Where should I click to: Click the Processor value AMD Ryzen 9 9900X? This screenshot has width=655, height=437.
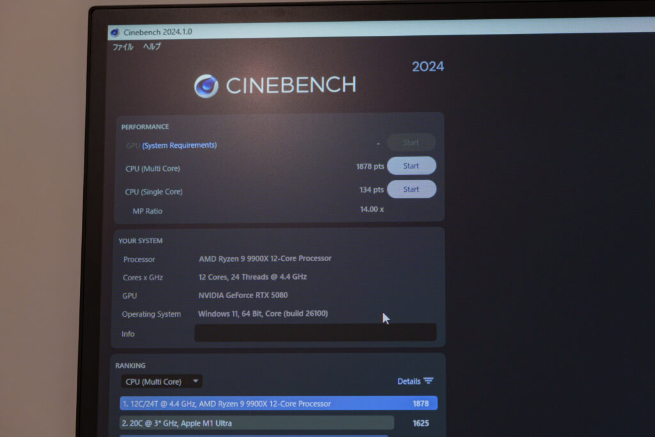(x=265, y=258)
